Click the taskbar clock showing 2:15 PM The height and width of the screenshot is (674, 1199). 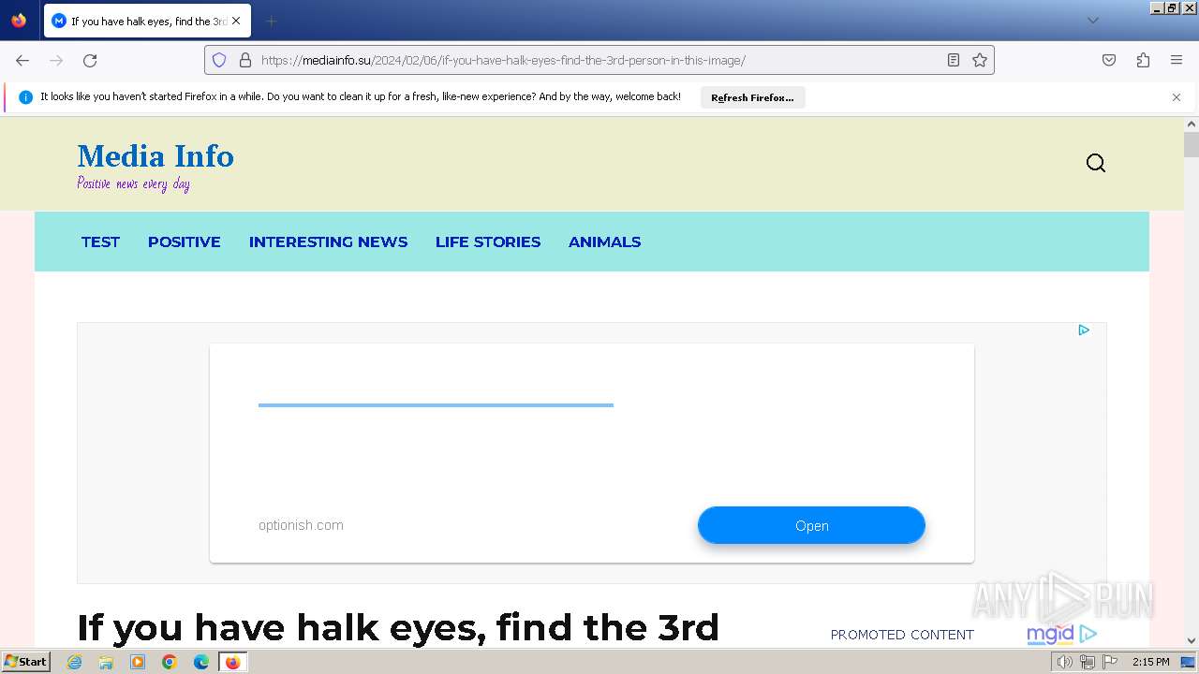[1150, 662]
